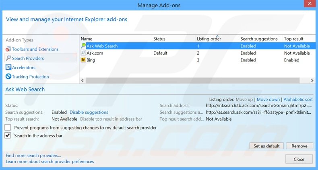The image size is (318, 170).
Task: Open Find more search providers link
Action: pos(33,156)
